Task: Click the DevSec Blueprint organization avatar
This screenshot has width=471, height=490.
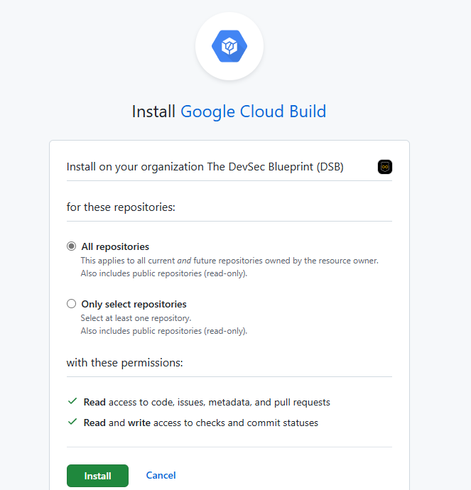Action: 385,167
